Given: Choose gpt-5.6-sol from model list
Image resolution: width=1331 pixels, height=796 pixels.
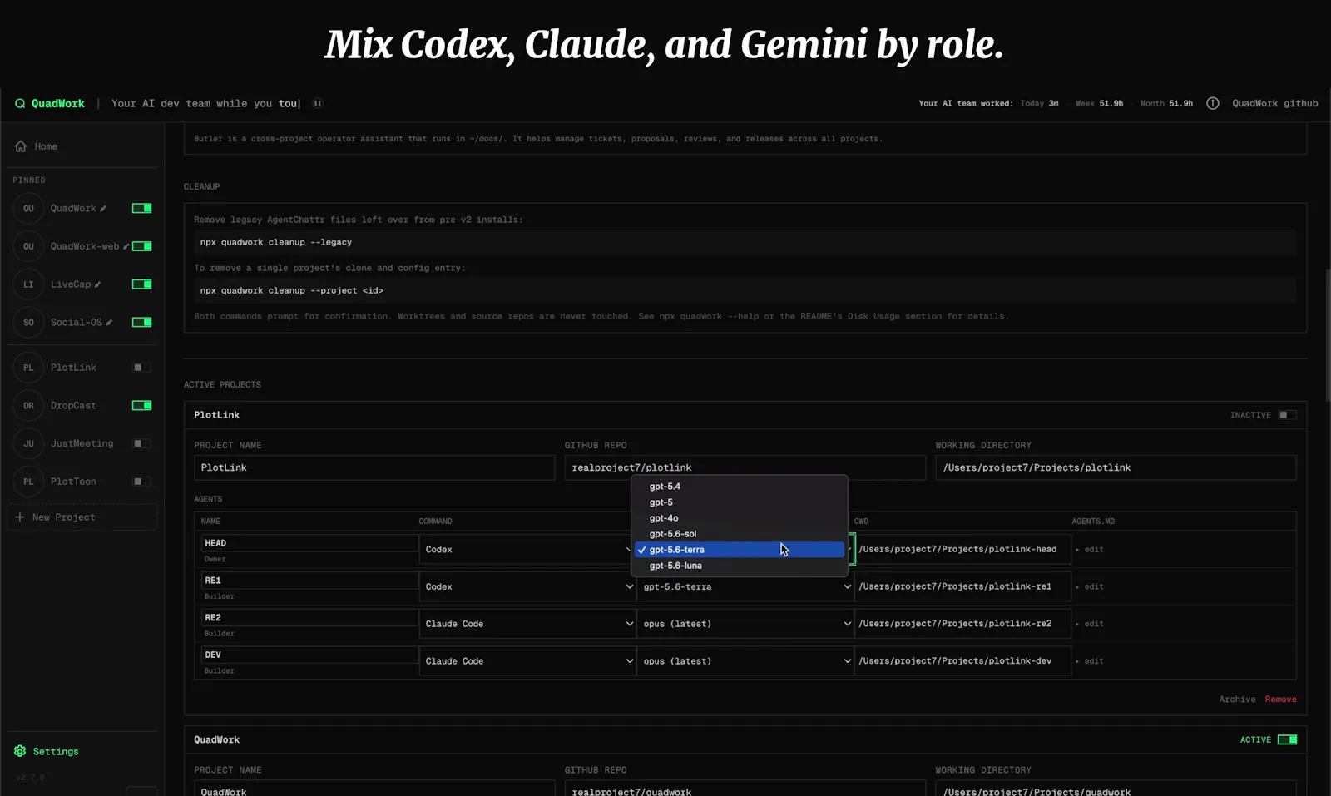Looking at the screenshot, I should [740, 534].
